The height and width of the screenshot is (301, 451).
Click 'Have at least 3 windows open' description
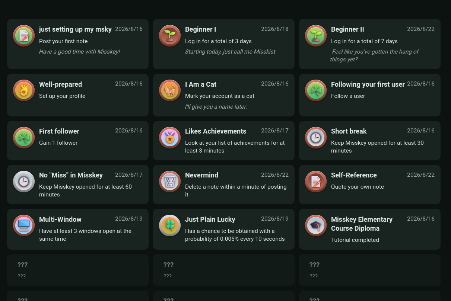tap(85, 235)
